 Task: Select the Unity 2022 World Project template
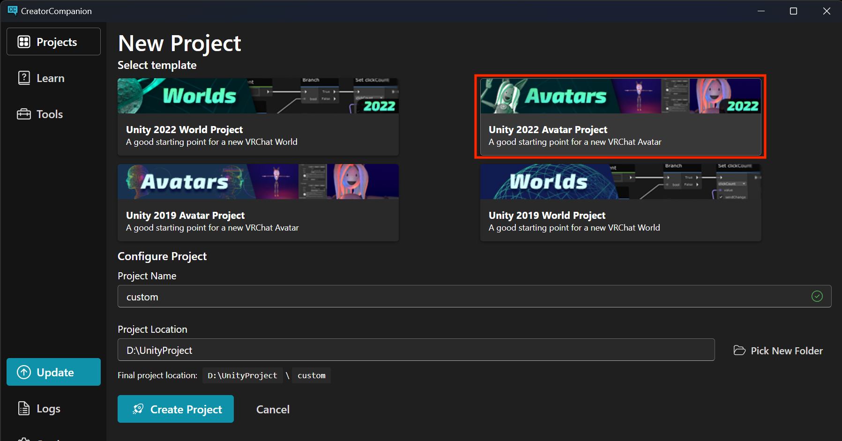point(258,117)
